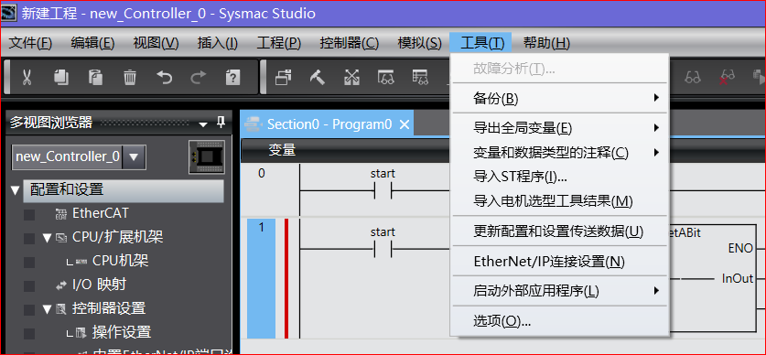
Task: Click the controller thumbnail beside the device dropdown
Action: click(206, 156)
